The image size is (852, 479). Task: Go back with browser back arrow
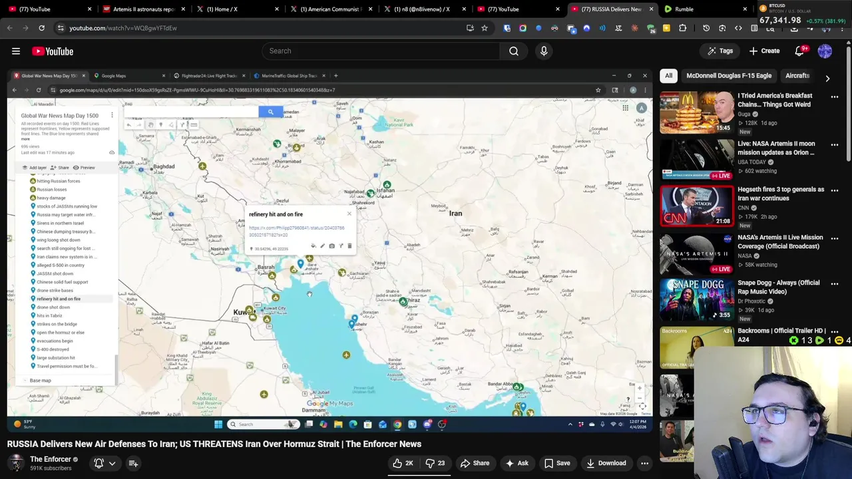(10, 28)
